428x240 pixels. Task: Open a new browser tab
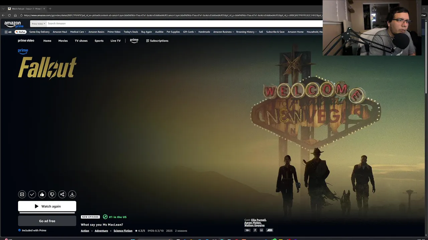tap(50, 9)
